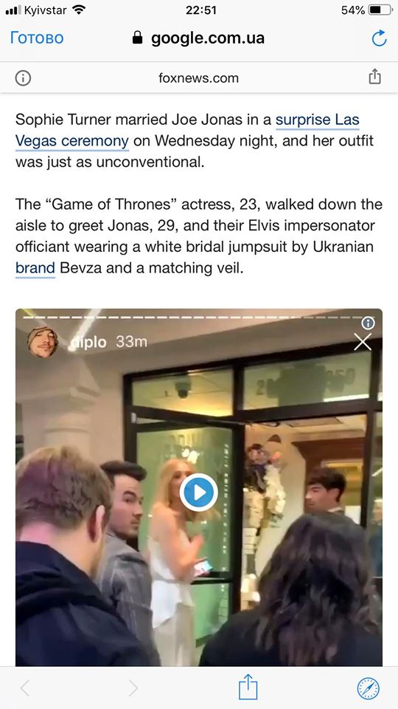Tap the foxnews.com source label
Viewport: 398px width, 709px height.
point(198,78)
